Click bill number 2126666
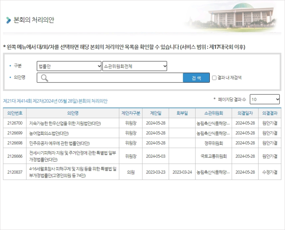285x230 pixels. 15,156
